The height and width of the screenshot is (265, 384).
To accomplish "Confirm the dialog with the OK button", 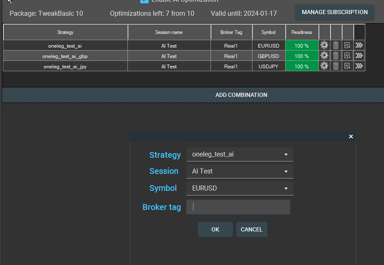I will tap(215, 229).
